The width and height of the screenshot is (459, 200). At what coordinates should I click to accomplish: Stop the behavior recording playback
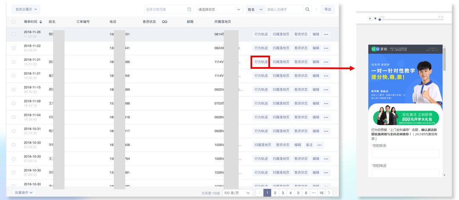tap(375, 19)
